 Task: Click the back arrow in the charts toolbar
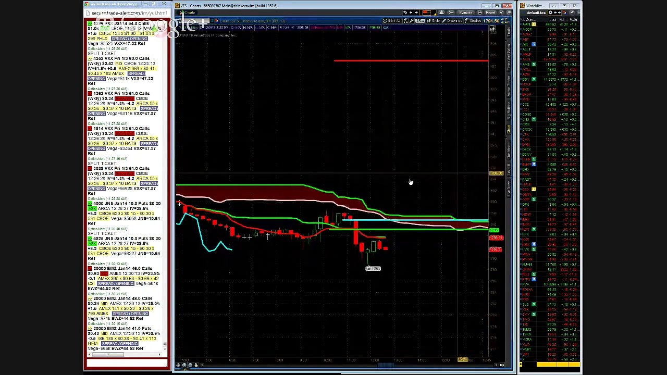[411, 12]
